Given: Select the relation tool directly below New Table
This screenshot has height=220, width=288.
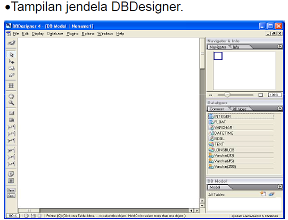Looking at the screenshot, I should [x=11, y=127].
